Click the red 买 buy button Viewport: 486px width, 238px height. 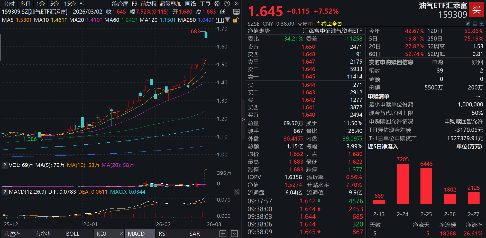tap(476, 10)
